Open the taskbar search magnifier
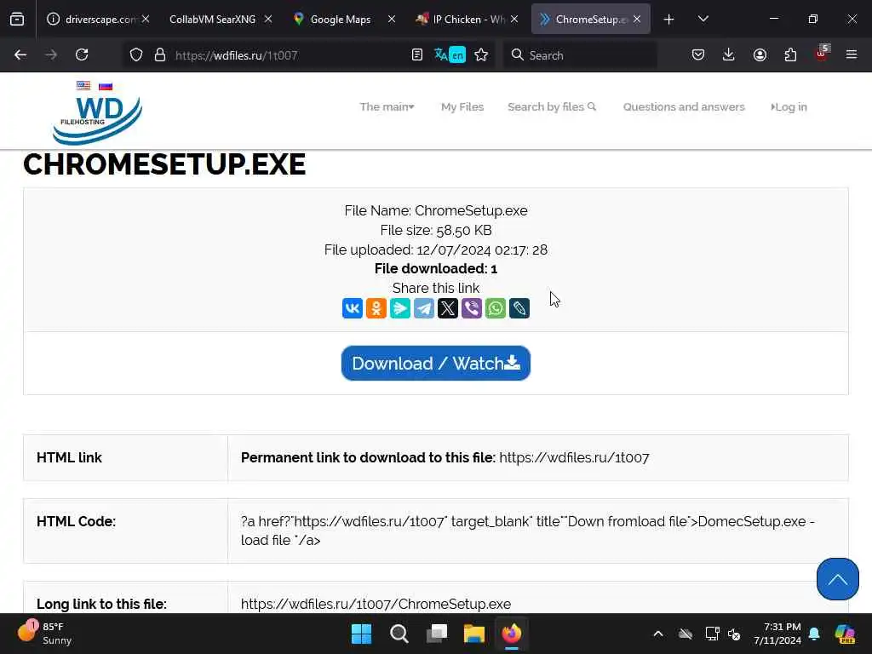Viewport: 872px width, 654px height. (399, 634)
